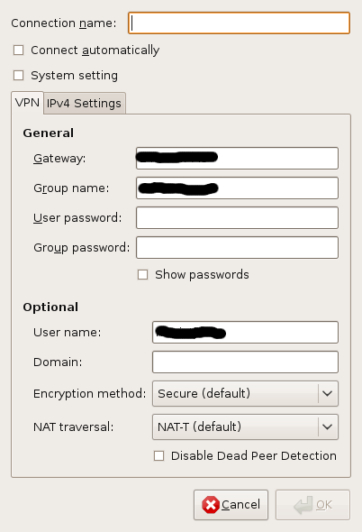Click the Cancel button
The height and width of the screenshot is (532, 362).
[231, 505]
